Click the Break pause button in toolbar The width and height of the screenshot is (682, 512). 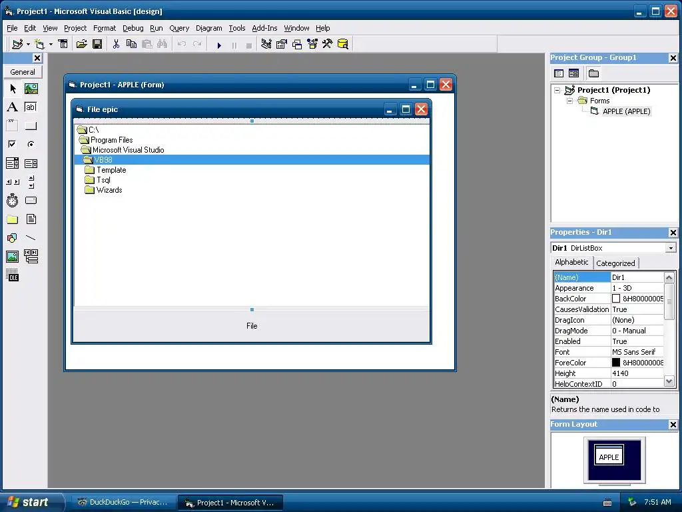pyautogui.click(x=234, y=45)
